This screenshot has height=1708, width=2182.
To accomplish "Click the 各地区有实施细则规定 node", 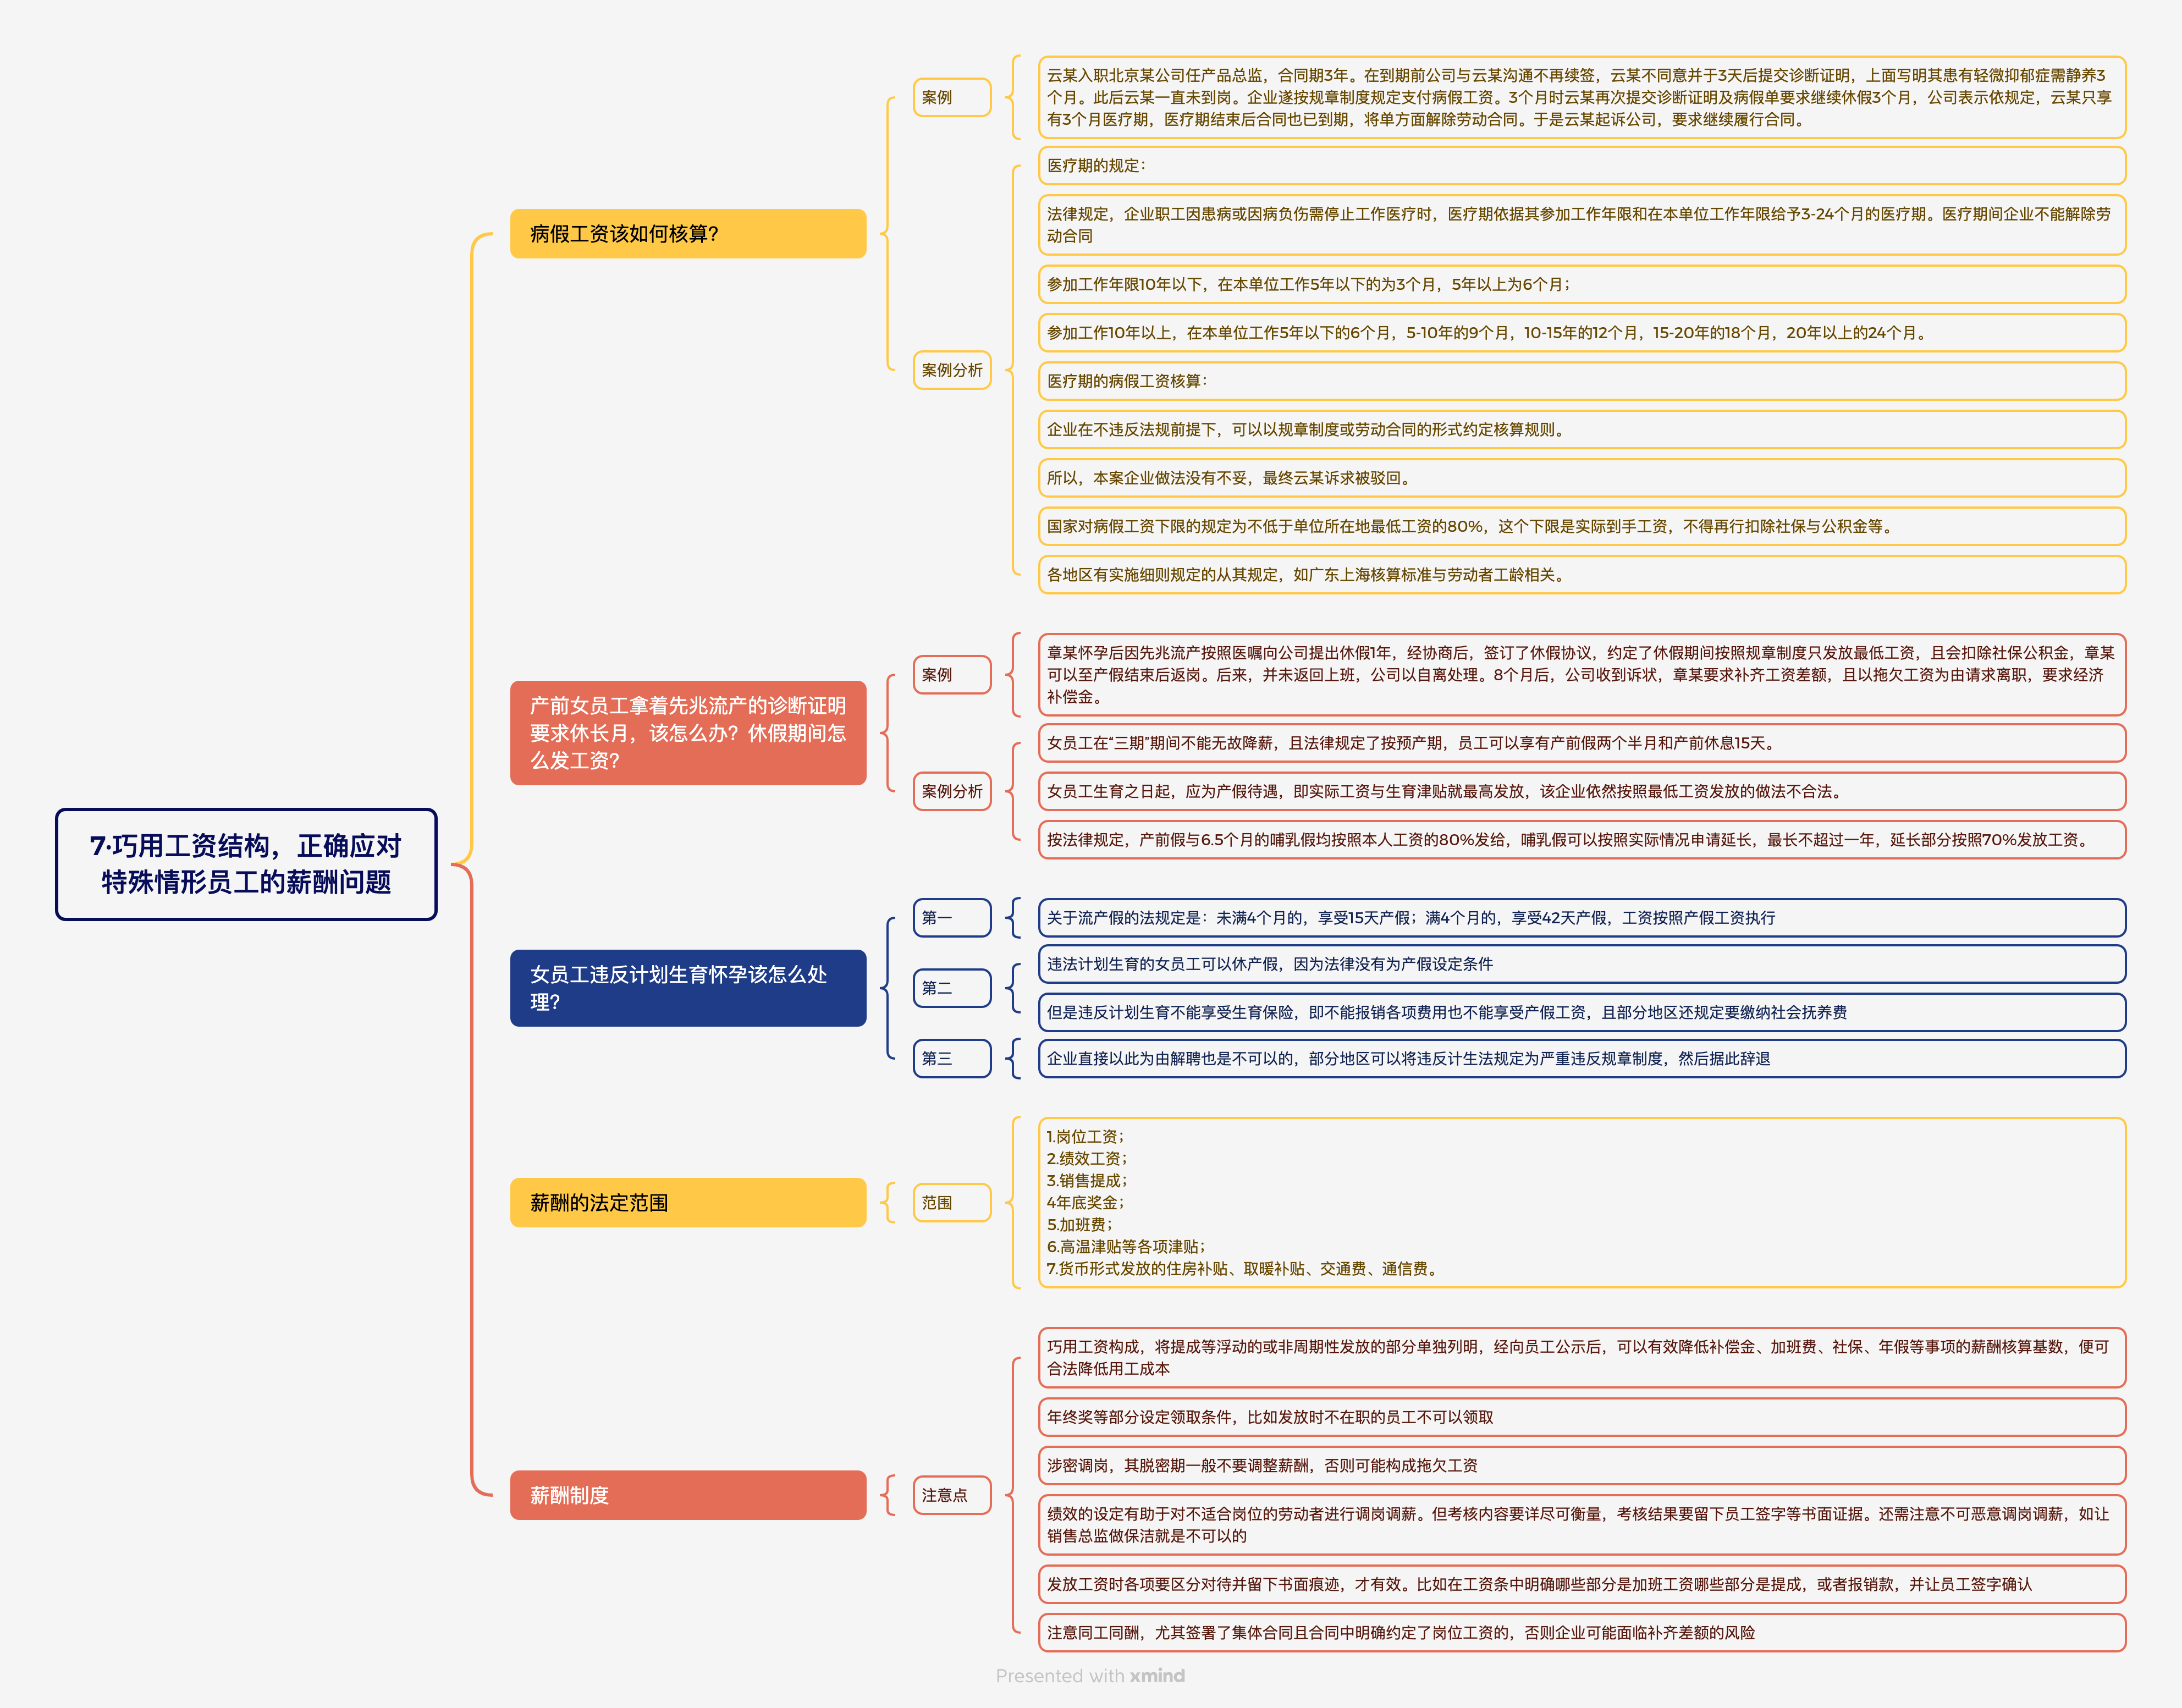I will tap(1582, 575).
